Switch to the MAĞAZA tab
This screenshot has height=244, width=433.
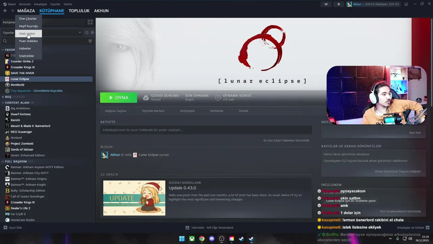pos(26,11)
